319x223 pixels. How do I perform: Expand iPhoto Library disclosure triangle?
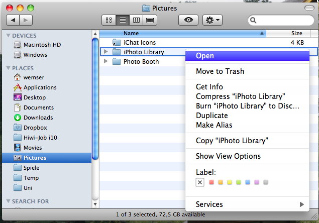(x=105, y=52)
